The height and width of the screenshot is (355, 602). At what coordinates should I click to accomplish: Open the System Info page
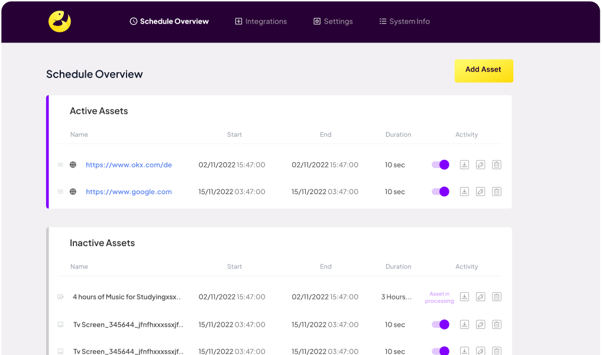404,21
